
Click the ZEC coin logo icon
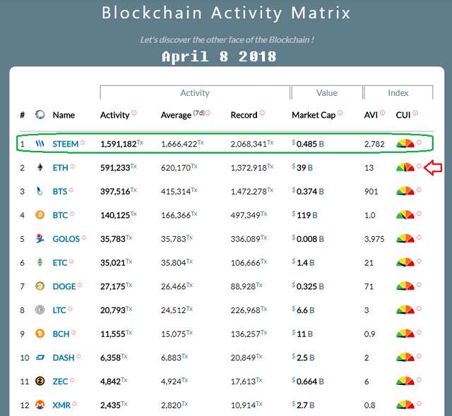pyautogui.click(x=40, y=381)
